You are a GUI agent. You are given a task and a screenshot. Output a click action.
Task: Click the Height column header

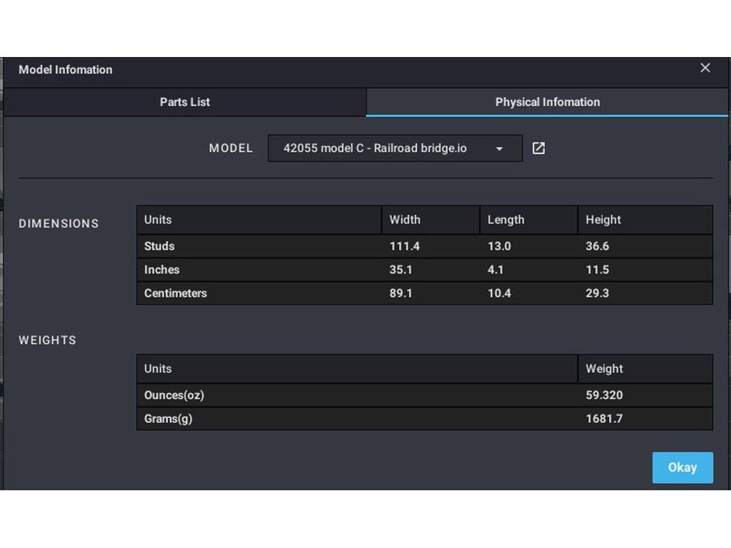coord(603,220)
